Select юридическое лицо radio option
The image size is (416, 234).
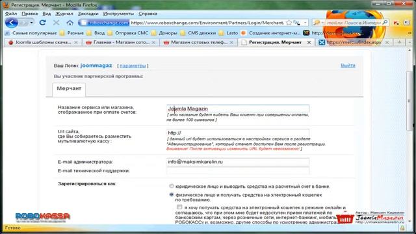(172, 186)
